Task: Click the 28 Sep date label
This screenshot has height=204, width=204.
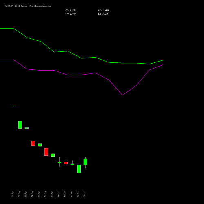Action: click(x=45, y=194)
